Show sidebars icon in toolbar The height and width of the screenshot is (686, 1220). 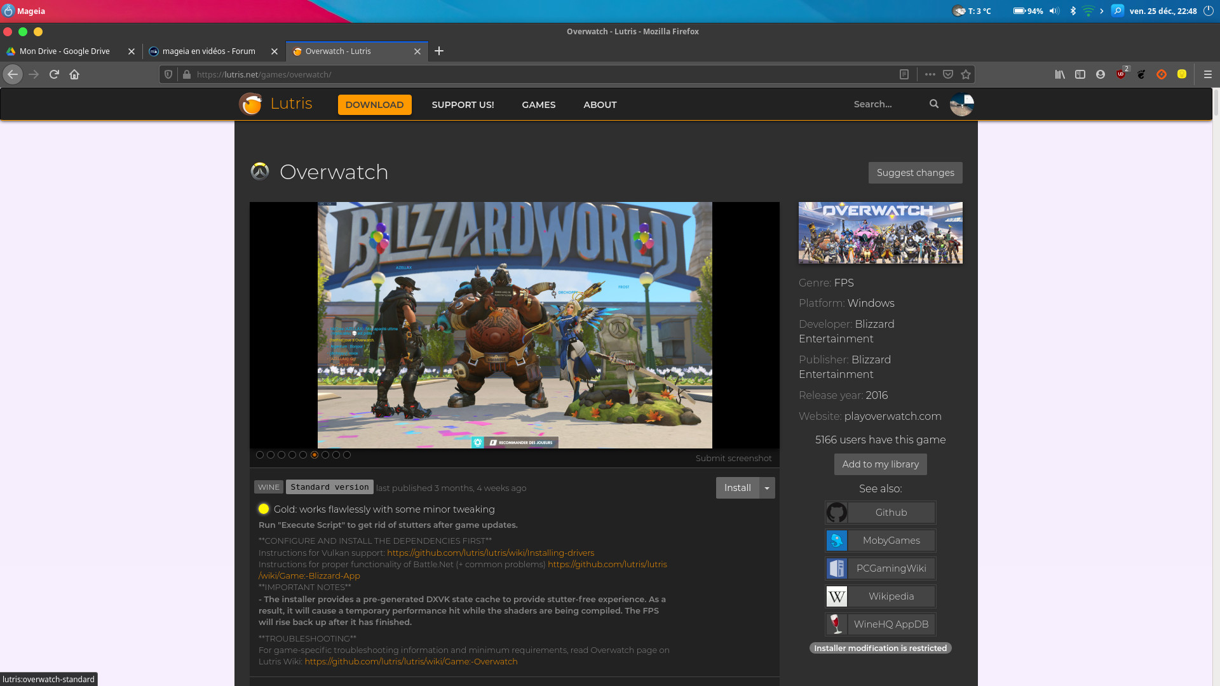coord(1080,74)
